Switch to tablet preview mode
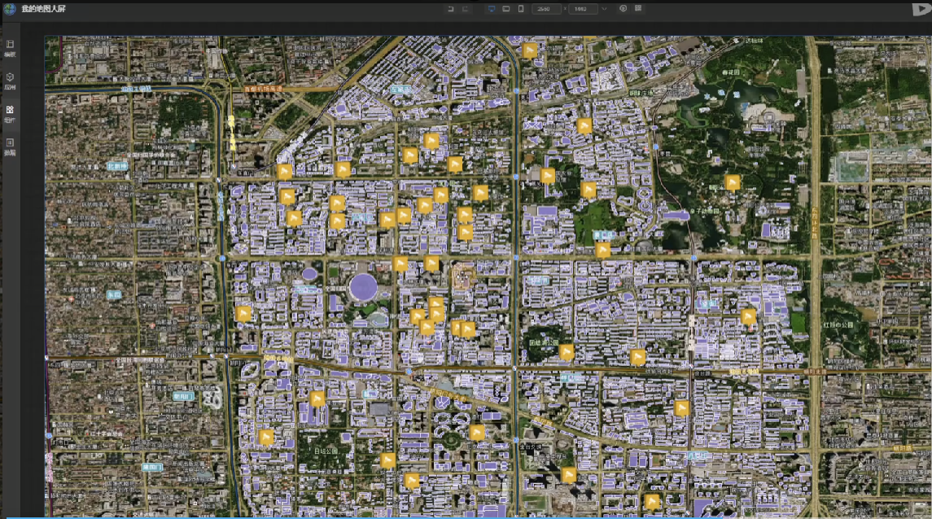This screenshot has height=519, width=932. (506, 8)
